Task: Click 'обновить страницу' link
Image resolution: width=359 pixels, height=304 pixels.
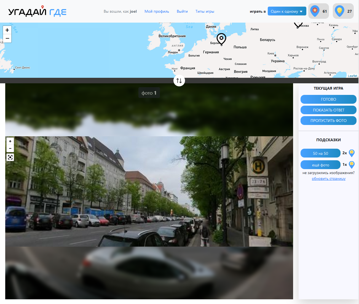Action: click(x=329, y=178)
